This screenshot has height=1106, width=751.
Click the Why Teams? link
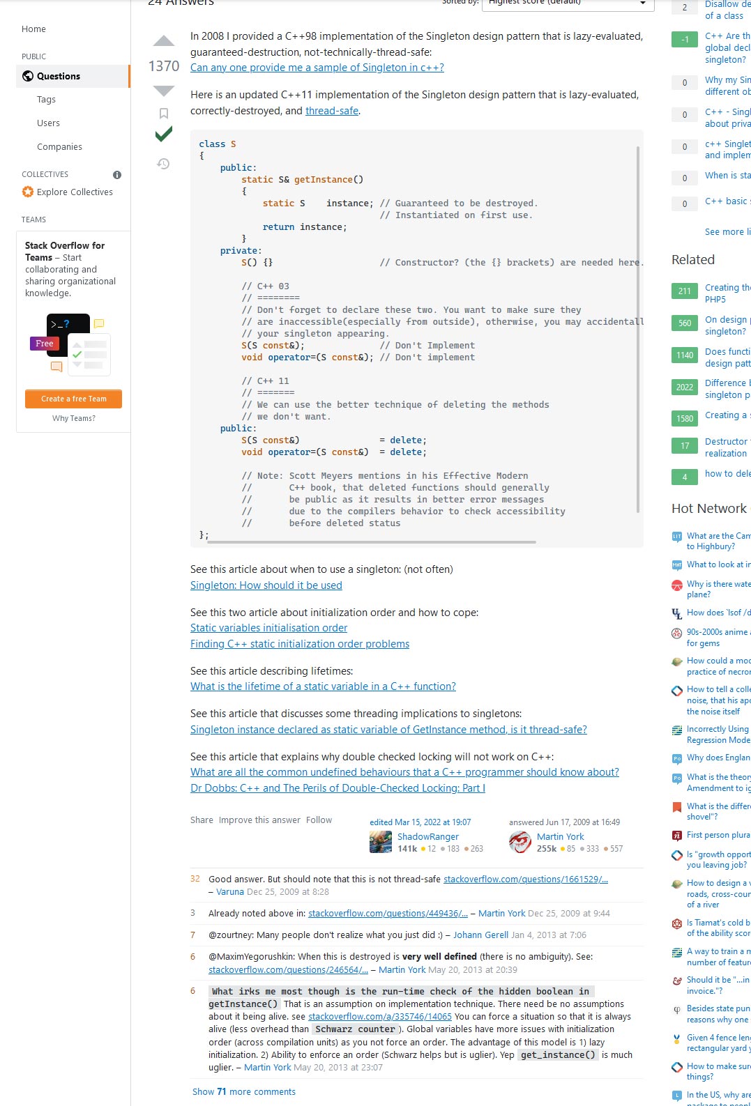(x=73, y=418)
